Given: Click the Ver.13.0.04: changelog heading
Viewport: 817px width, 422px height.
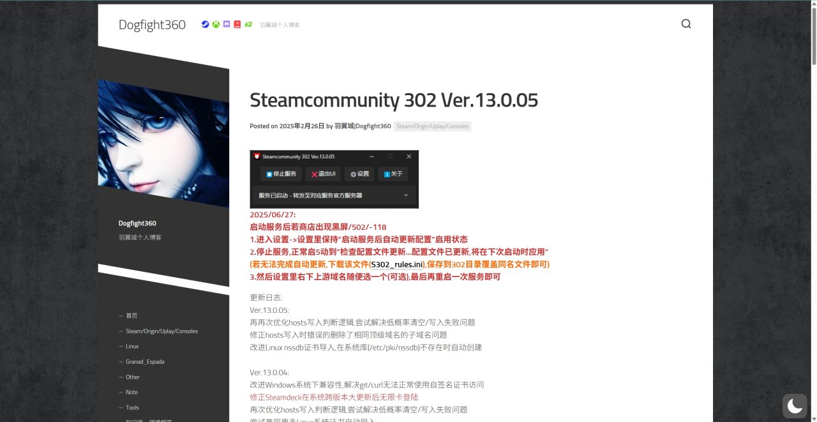Looking at the screenshot, I should pos(269,372).
